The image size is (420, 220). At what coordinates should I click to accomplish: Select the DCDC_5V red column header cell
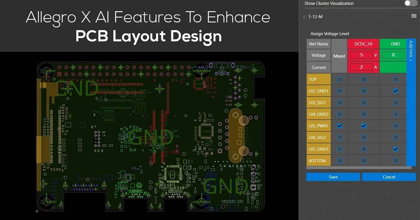[x=363, y=44]
